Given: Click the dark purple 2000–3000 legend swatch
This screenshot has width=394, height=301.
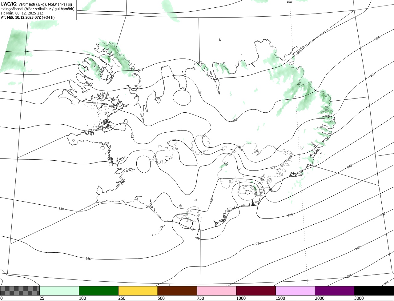Looking at the screenshot, I should point(335,291).
